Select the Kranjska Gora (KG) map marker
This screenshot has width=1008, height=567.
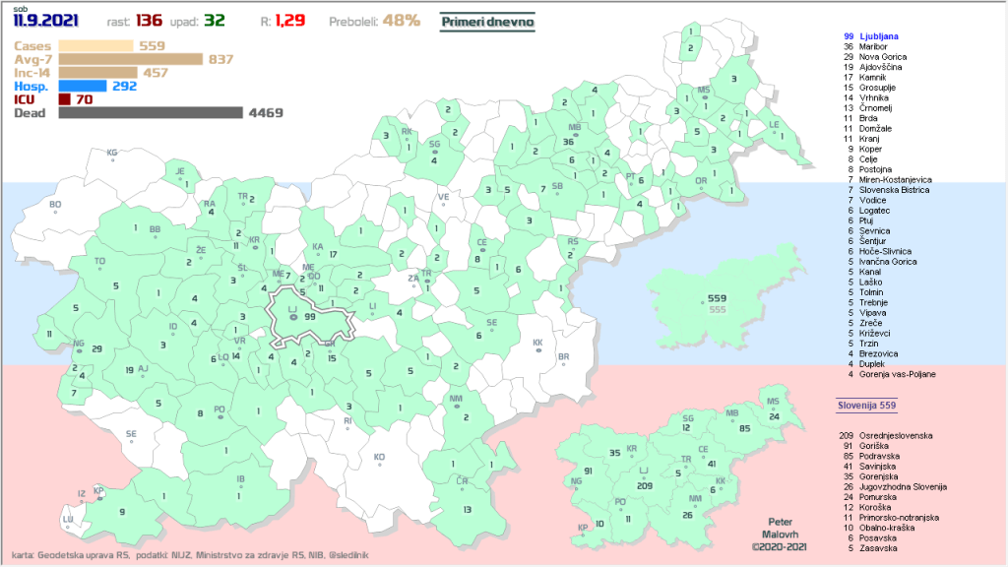tap(112, 158)
